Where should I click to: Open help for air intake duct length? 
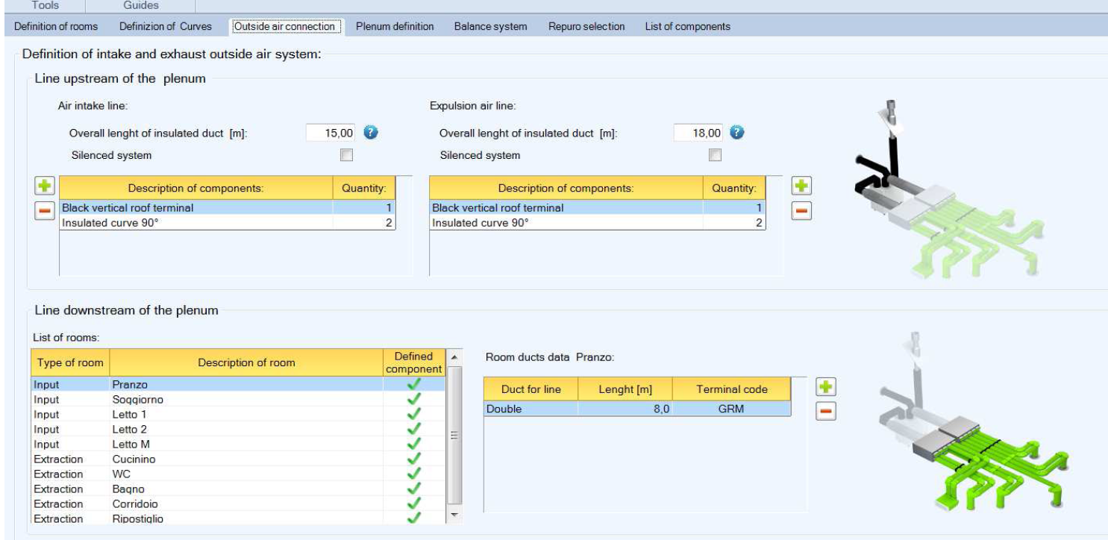[x=369, y=133]
